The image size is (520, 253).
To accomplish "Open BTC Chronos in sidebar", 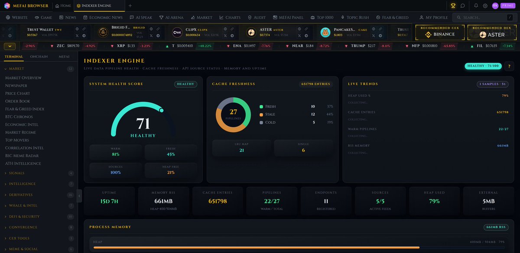I will (x=20, y=117).
